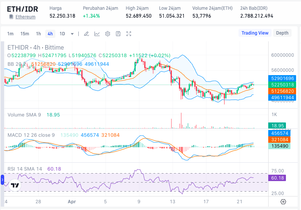Screen dimensions: 301x210
Task: Open the indicators chart icon
Action: point(97,34)
